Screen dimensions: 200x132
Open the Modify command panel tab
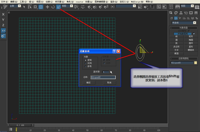(x=176, y=13)
